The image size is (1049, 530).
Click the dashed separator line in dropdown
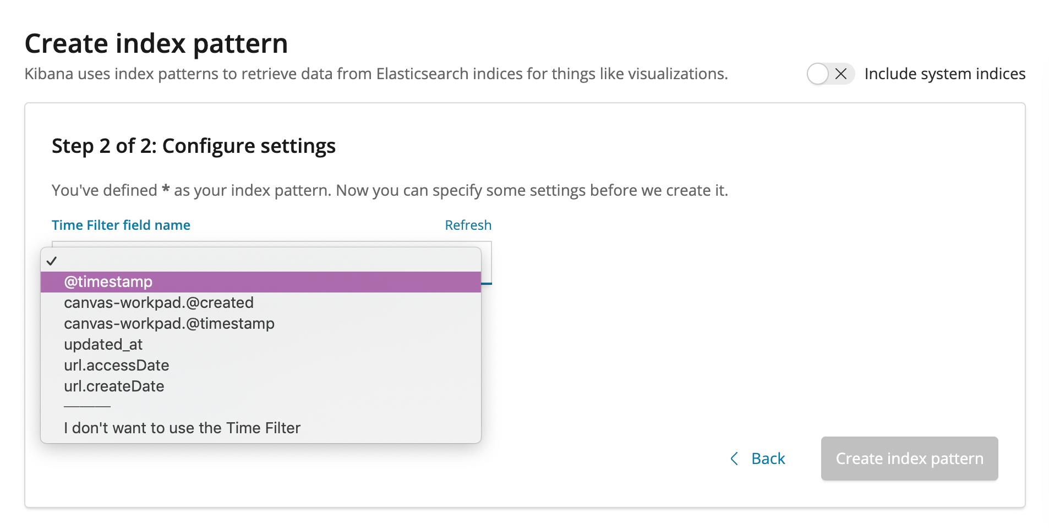click(87, 407)
